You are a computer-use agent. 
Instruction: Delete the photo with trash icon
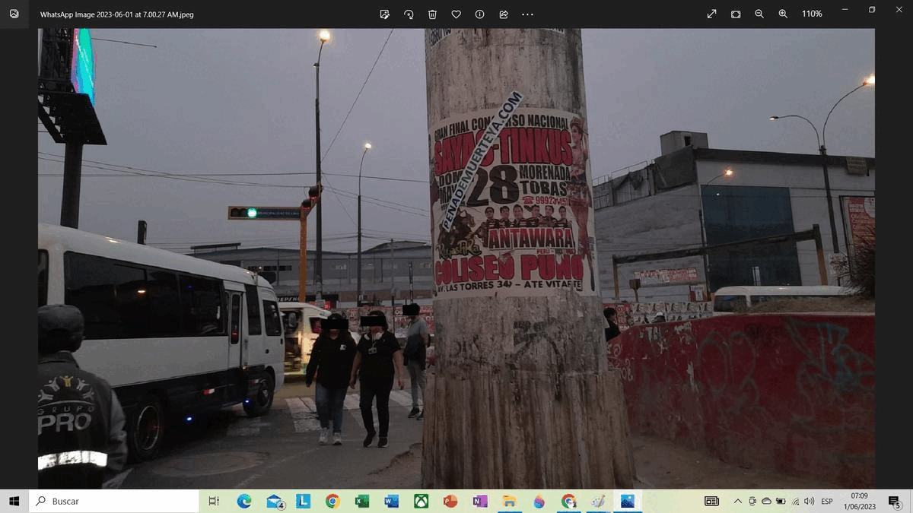432,14
